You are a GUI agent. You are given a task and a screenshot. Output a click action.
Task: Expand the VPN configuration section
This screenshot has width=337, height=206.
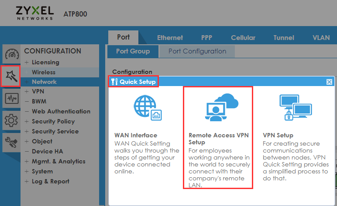[x=38, y=92]
